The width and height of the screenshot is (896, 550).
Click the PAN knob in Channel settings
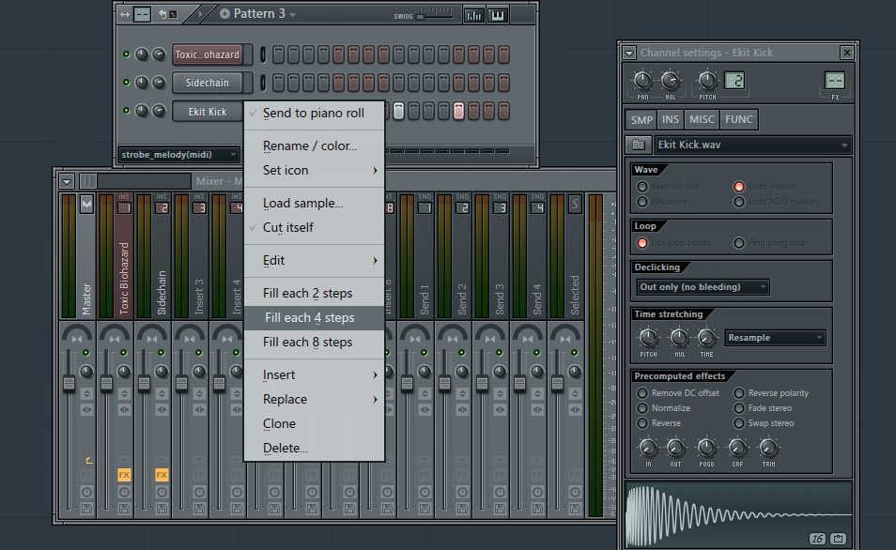pos(643,81)
